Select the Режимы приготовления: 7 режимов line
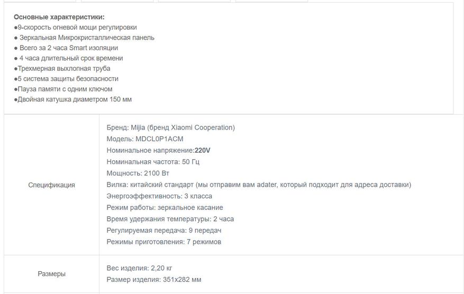 [163, 242]
